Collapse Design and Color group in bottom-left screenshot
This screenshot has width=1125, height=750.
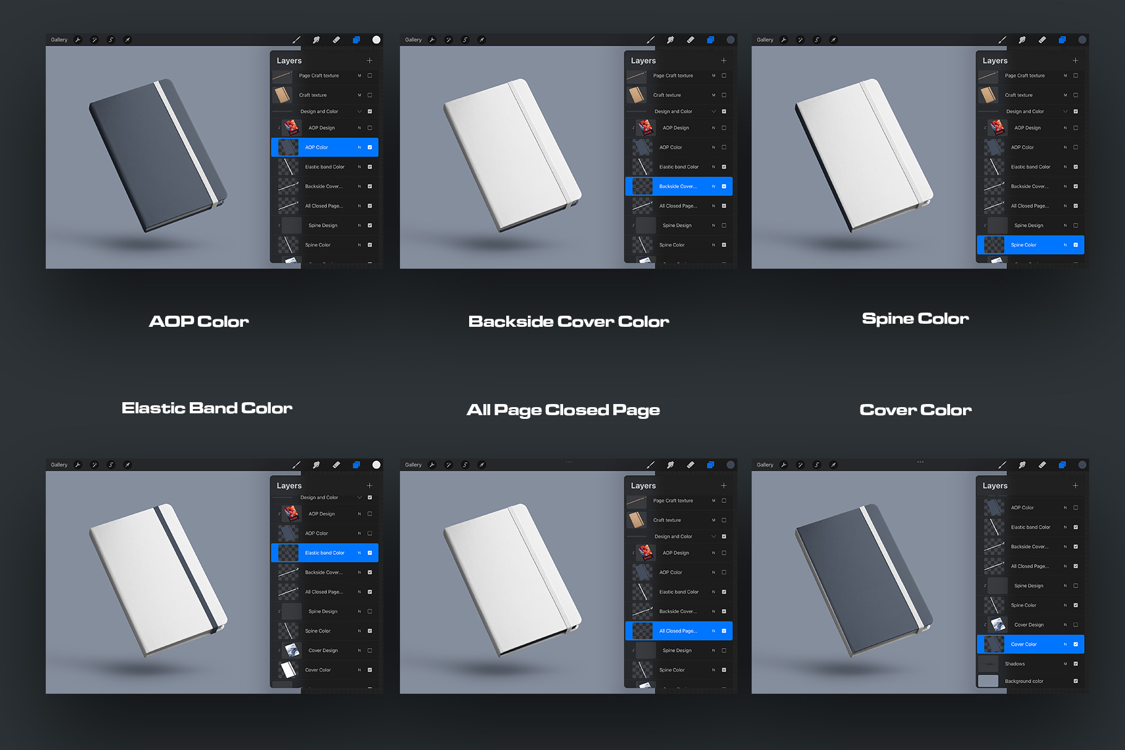coord(359,497)
